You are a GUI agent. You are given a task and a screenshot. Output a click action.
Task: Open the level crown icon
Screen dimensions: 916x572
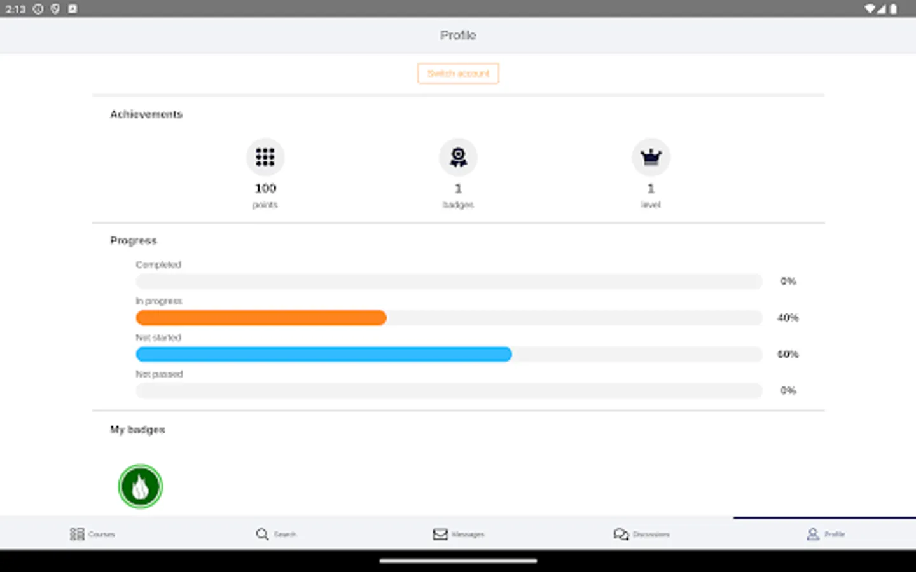coord(651,157)
